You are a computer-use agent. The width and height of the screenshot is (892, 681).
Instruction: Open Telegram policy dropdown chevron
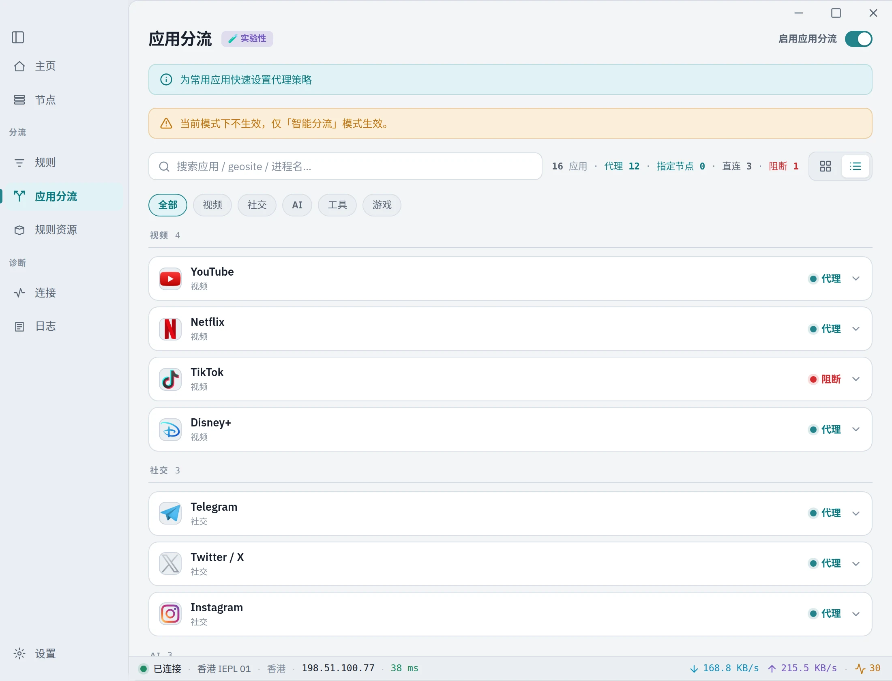coord(856,514)
